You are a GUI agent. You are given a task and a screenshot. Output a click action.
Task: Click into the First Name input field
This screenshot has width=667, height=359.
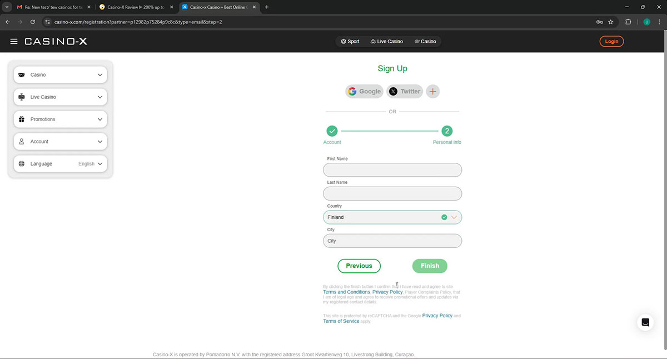(392, 170)
